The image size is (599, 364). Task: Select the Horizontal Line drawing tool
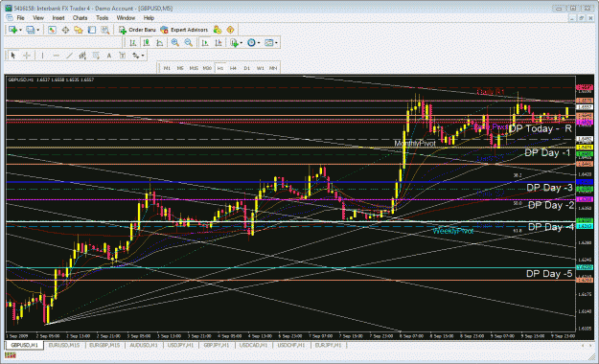click(x=57, y=56)
